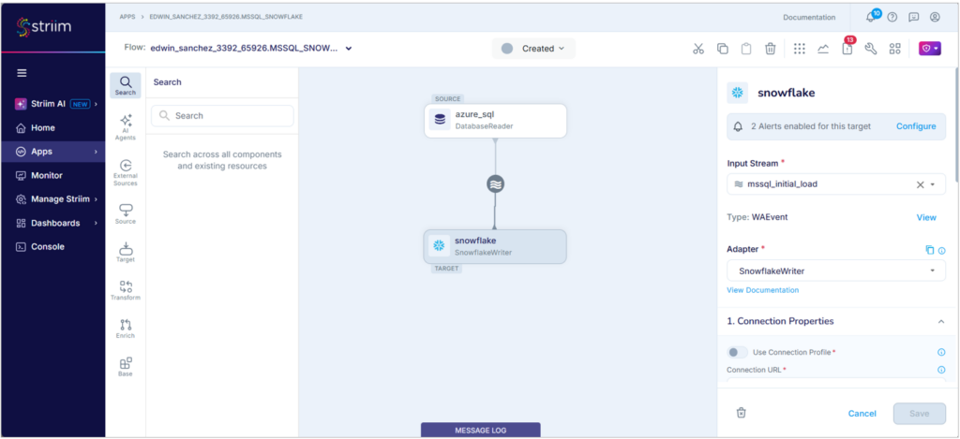This screenshot has width=960, height=439.
Task: Toggle Use Connection Profile switch
Action: pos(737,352)
